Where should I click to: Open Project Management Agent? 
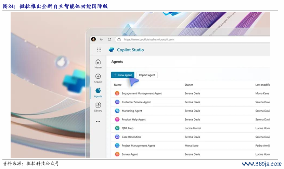click(x=138, y=145)
